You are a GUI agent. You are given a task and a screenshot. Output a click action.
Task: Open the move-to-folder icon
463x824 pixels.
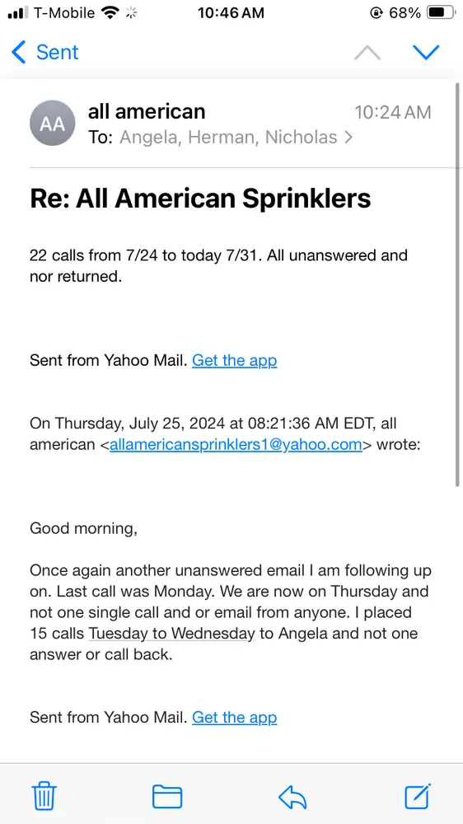click(x=167, y=796)
